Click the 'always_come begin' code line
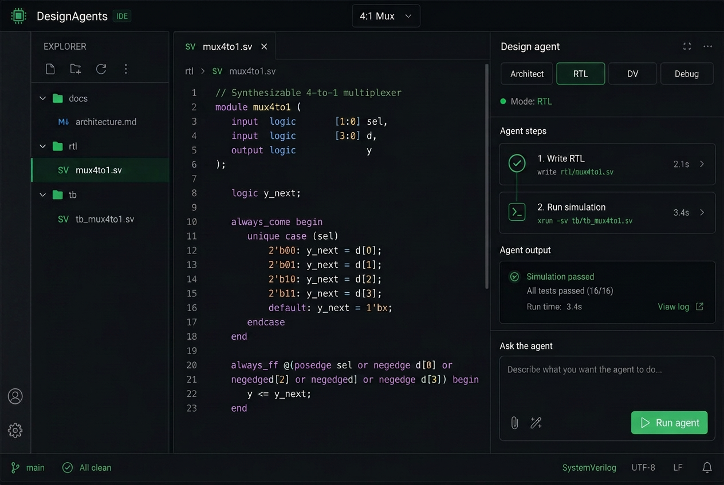The height and width of the screenshot is (485, 724). 277,222
